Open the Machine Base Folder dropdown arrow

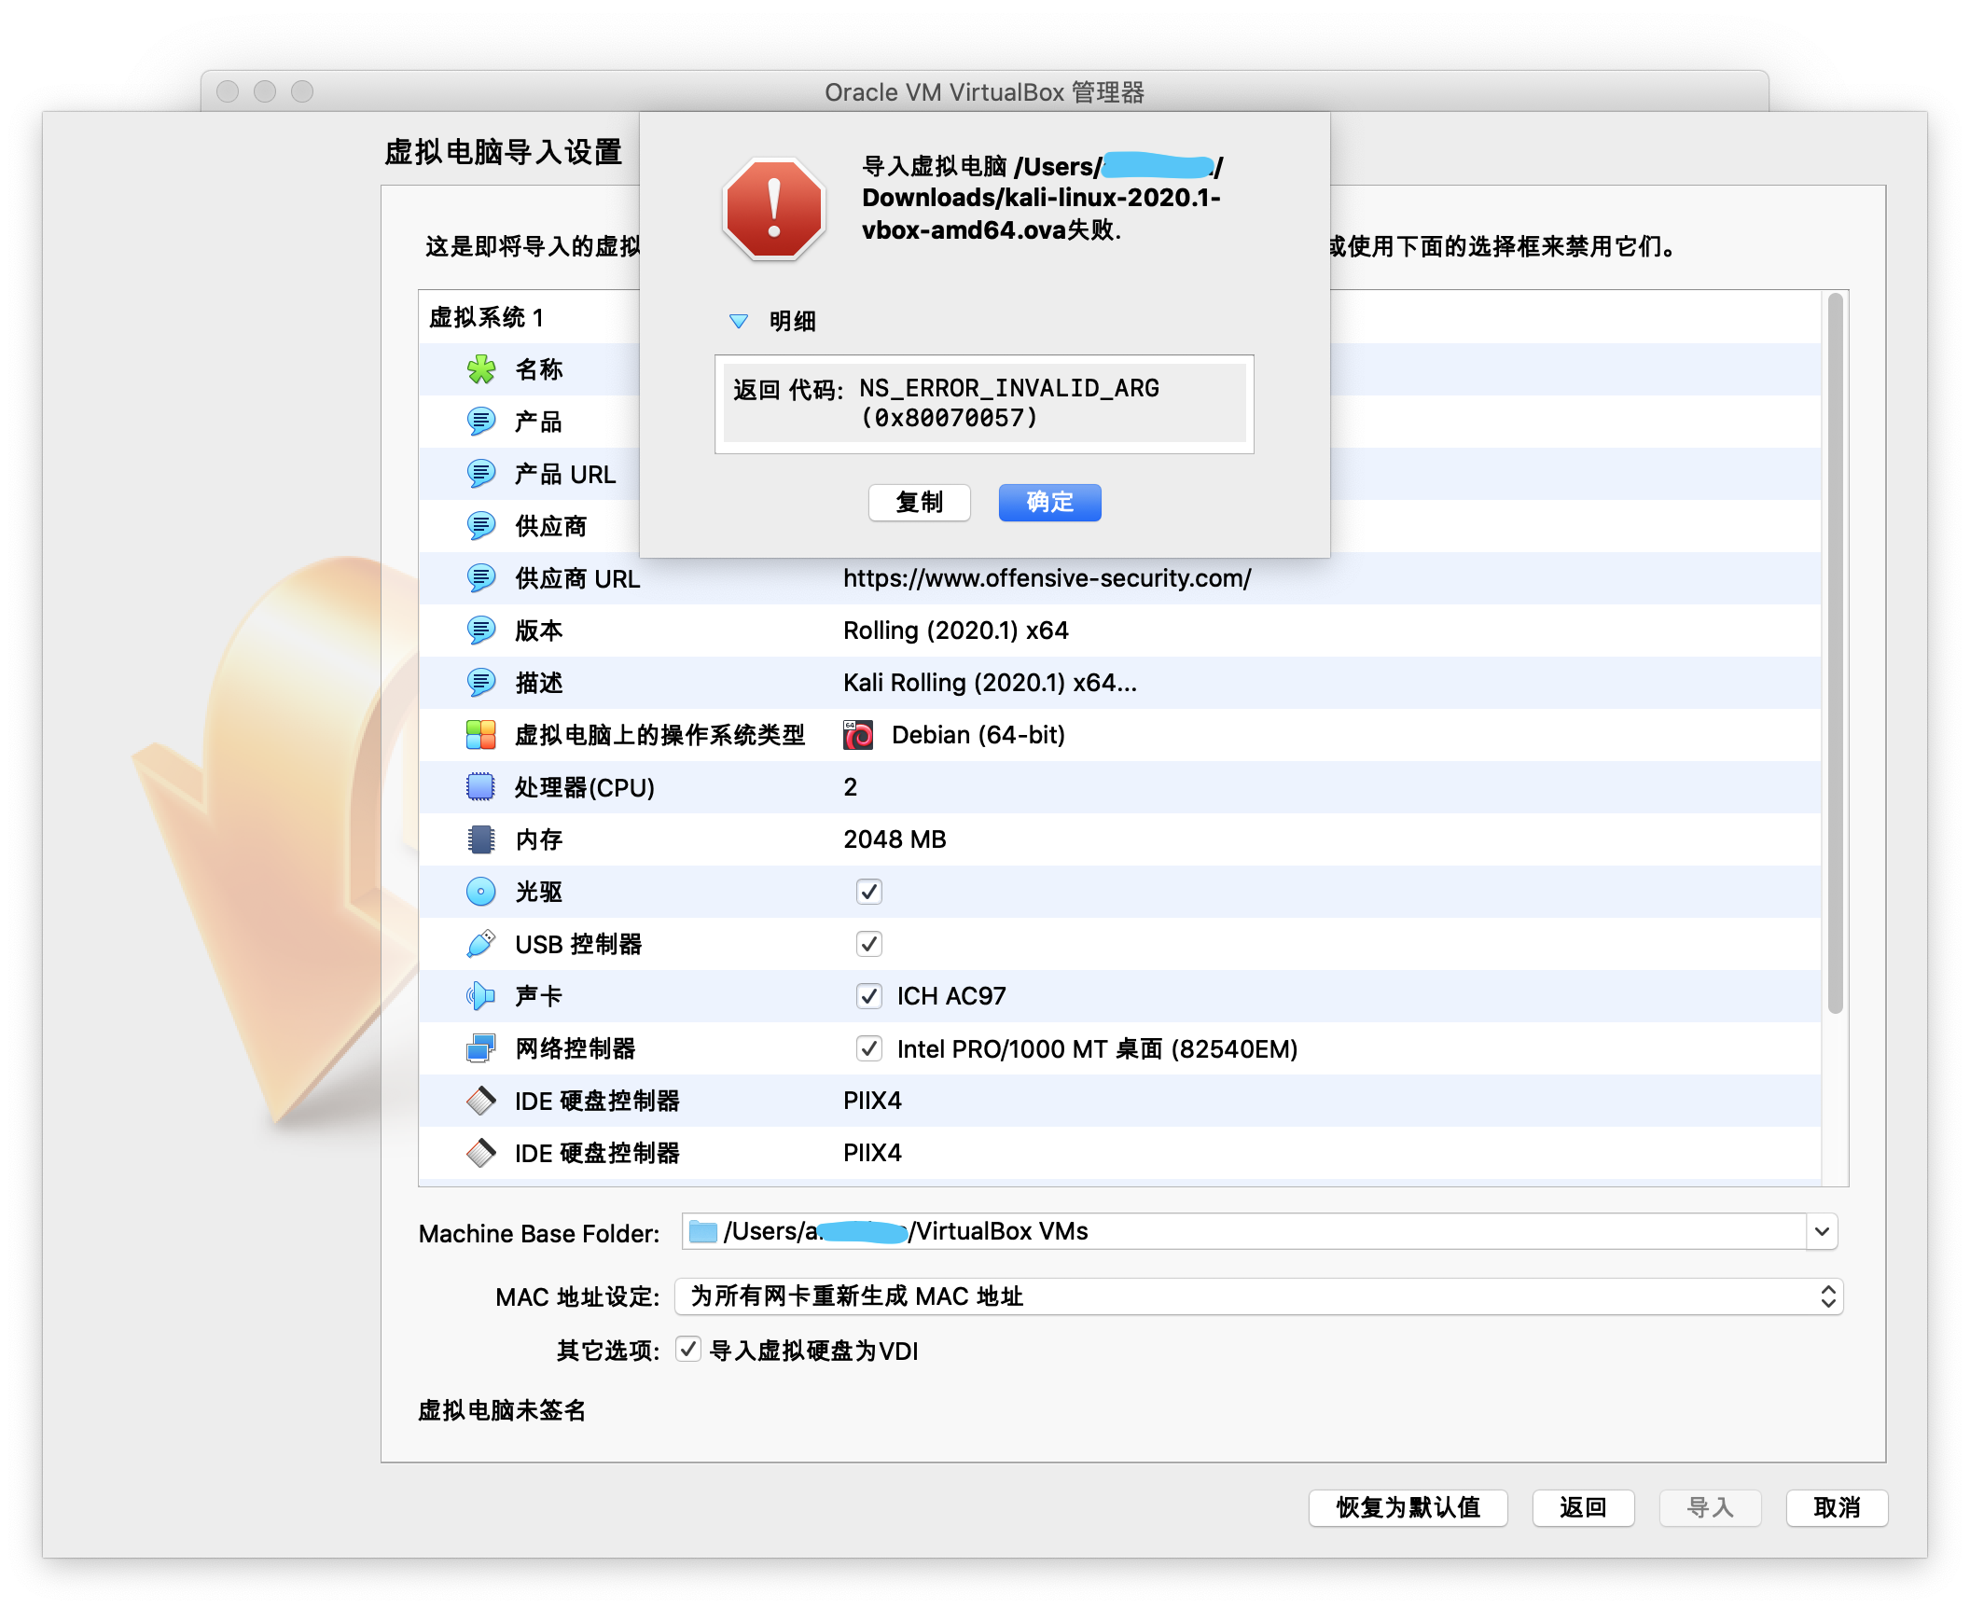pyautogui.click(x=1822, y=1232)
